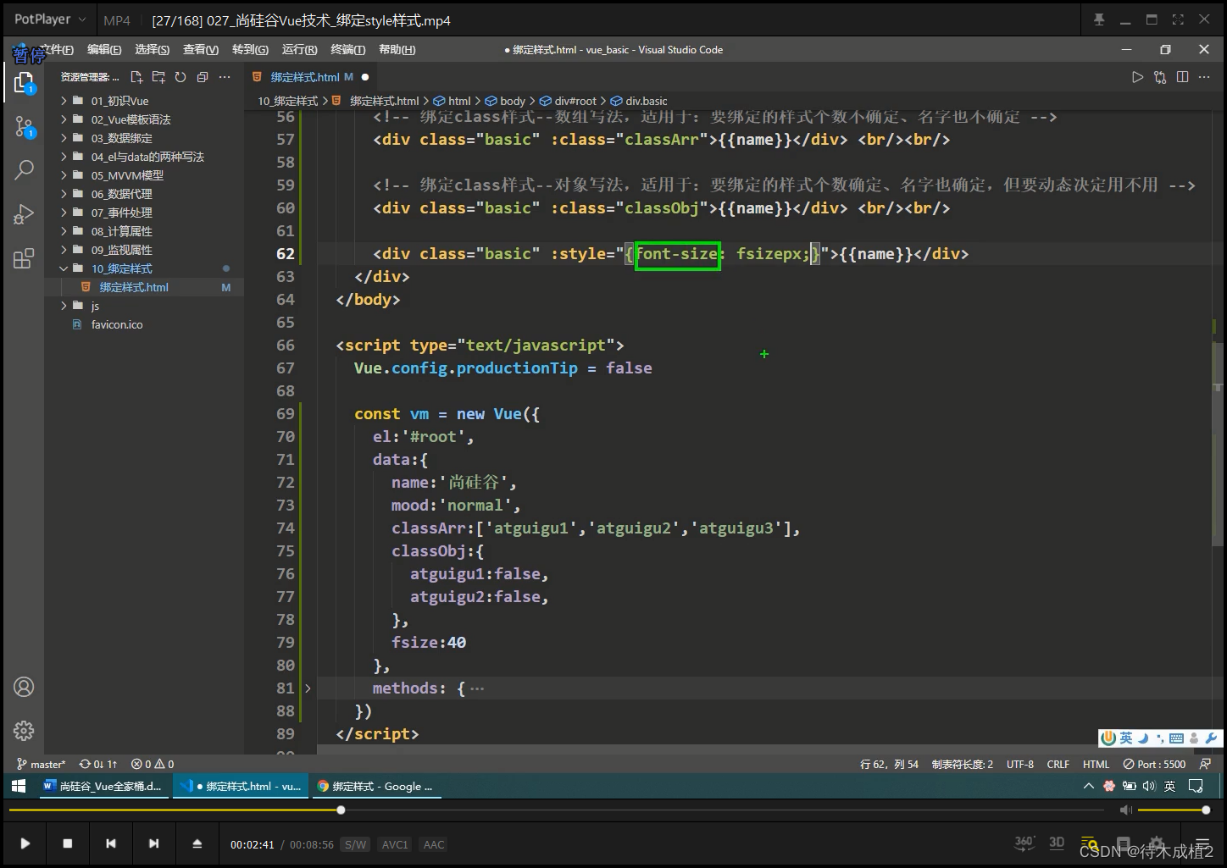Switch to the Word document taskbar item
Screen dimensions: 1227x868
pyautogui.click(x=103, y=786)
